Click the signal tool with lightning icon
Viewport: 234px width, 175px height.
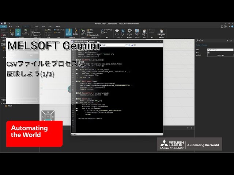click(x=57, y=32)
